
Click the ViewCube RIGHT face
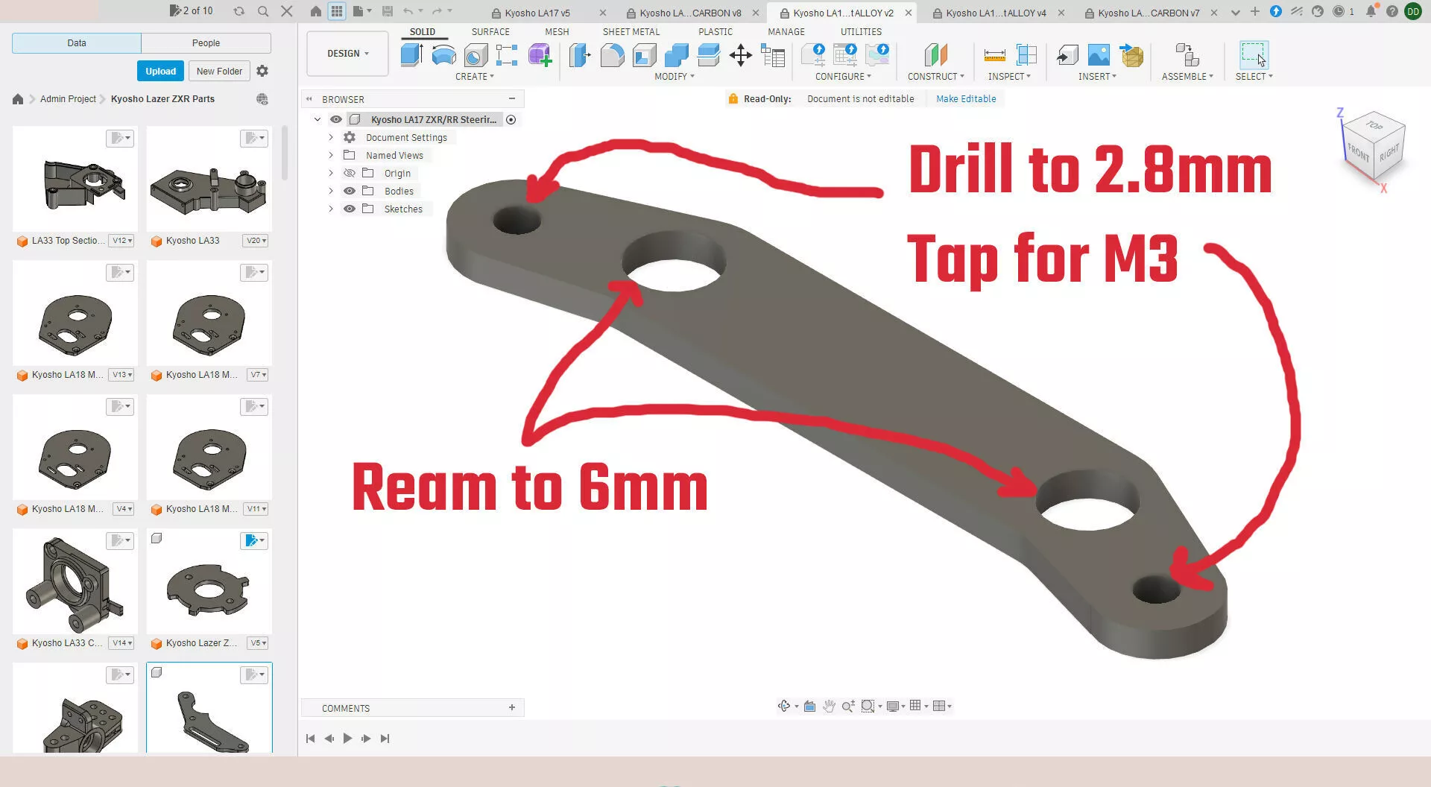click(x=1389, y=154)
